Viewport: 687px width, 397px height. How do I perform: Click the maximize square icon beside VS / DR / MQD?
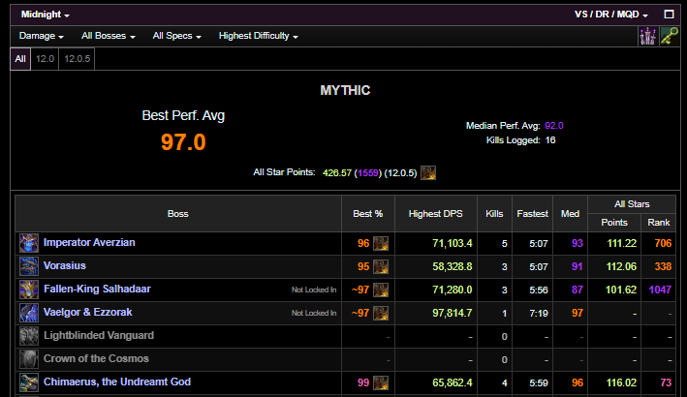click(669, 15)
